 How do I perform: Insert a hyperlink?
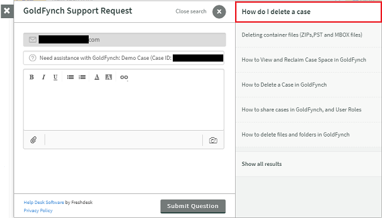point(124,77)
